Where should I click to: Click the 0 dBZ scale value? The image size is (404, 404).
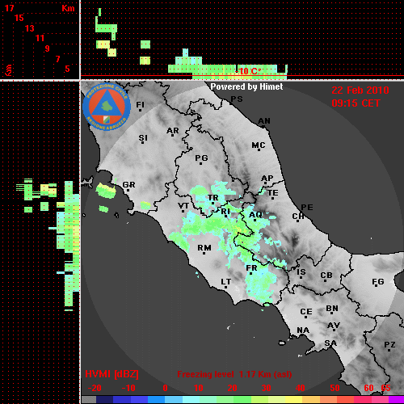(165, 388)
